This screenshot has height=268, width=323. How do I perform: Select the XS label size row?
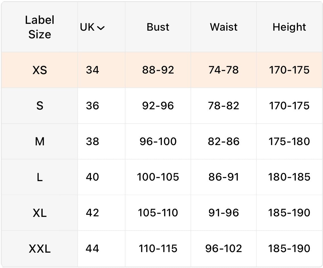(x=40, y=70)
